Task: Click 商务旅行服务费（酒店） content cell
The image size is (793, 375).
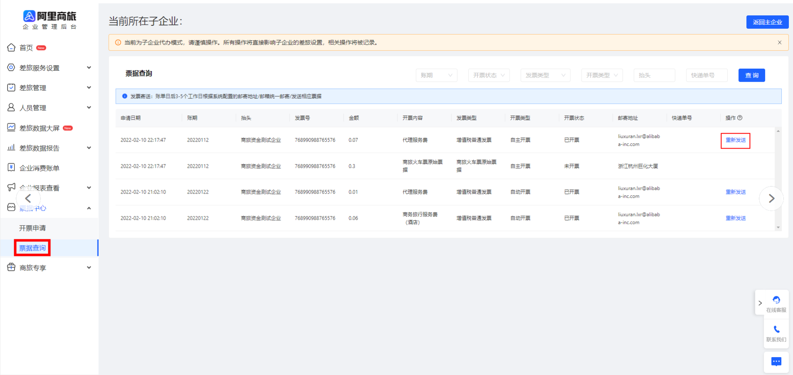Action: [420, 218]
